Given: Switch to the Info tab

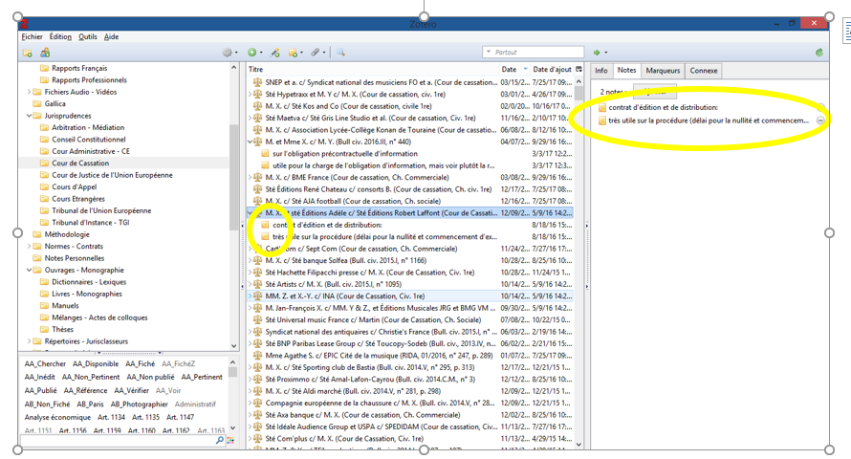Looking at the screenshot, I should [600, 70].
